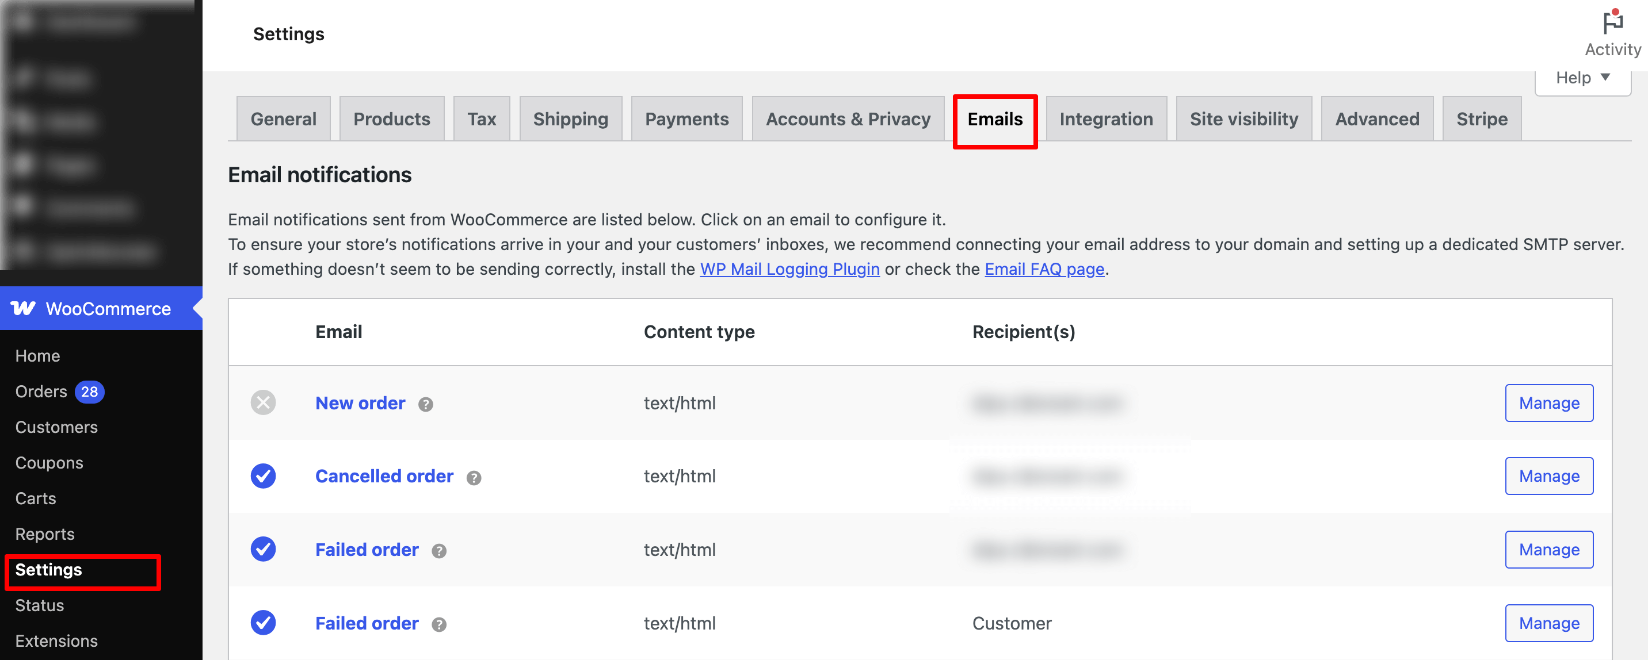Open Failed order email link for Customer
Screen dimensions: 1648x660
coord(367,623)
